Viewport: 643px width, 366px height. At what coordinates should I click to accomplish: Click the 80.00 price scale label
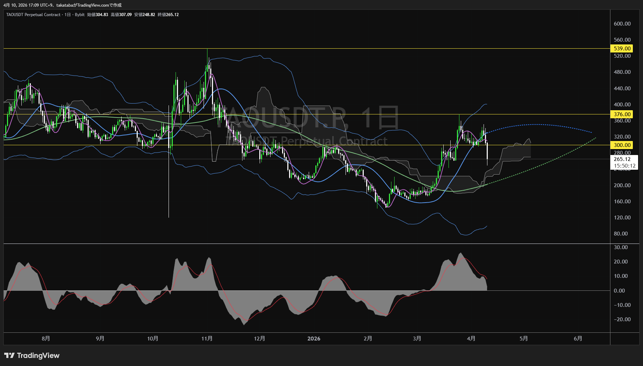621,234
